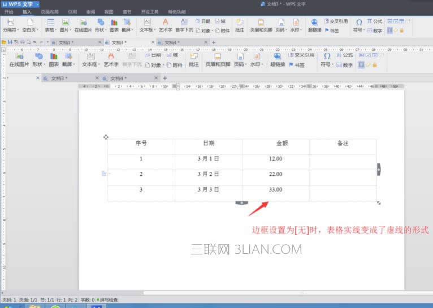Open WPS 文字 application menu dropdown arrow
The width and height of the screenshot is (433, 308).
(x=37, y=4)
